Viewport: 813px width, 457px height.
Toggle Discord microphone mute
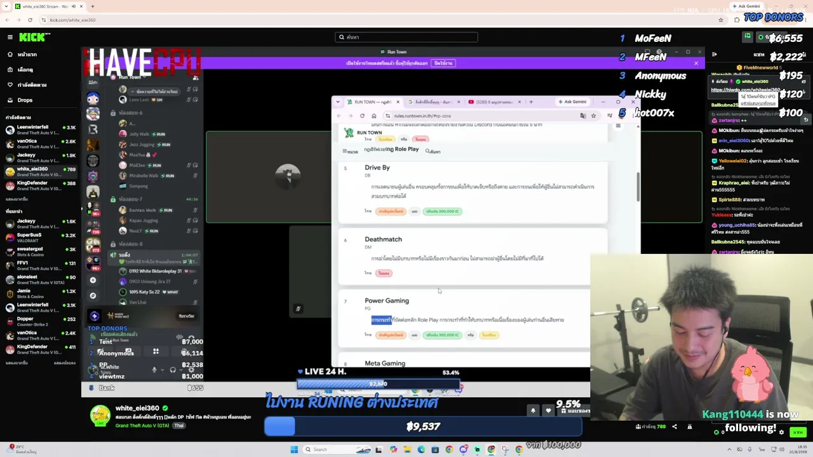(154, 369)
